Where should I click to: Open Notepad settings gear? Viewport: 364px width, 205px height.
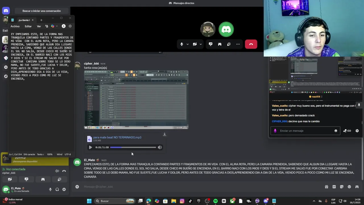(70, 26)
